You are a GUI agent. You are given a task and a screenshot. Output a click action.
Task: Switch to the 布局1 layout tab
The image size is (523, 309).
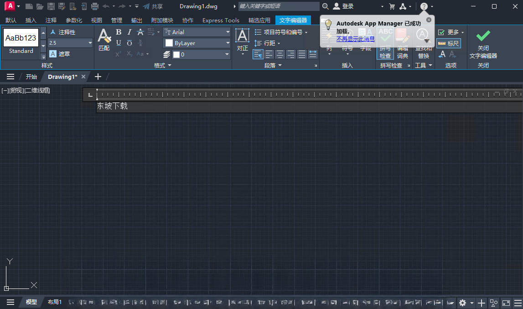(x=55, y=302)
